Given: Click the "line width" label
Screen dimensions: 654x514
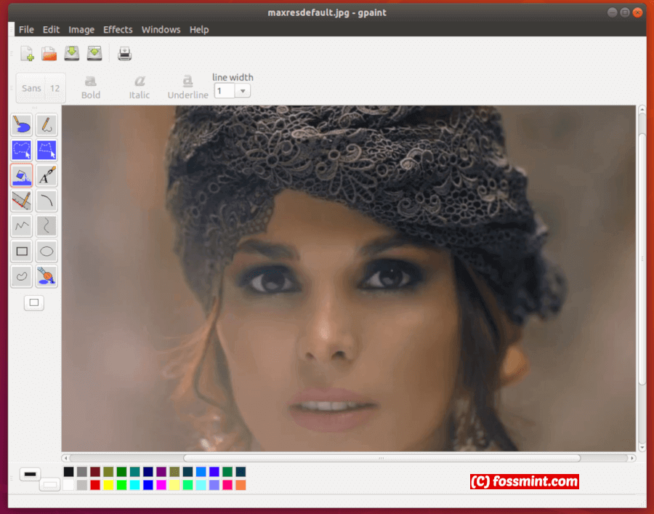Looking at the screenshot, I should 233,77.
